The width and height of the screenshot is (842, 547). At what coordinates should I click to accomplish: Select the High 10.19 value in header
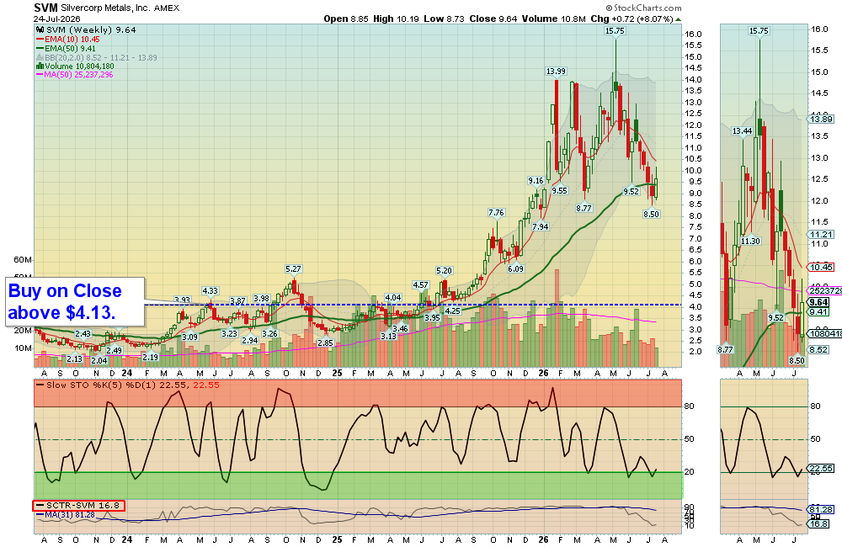[x=397, y=19]
